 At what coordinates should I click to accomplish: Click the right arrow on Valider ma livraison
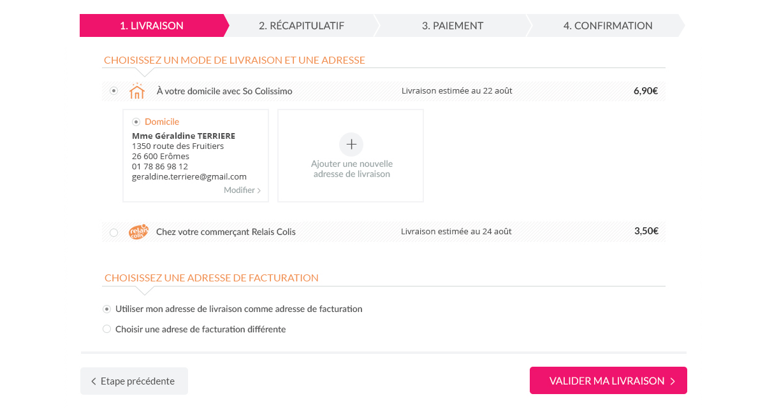(x=673, y=381)
